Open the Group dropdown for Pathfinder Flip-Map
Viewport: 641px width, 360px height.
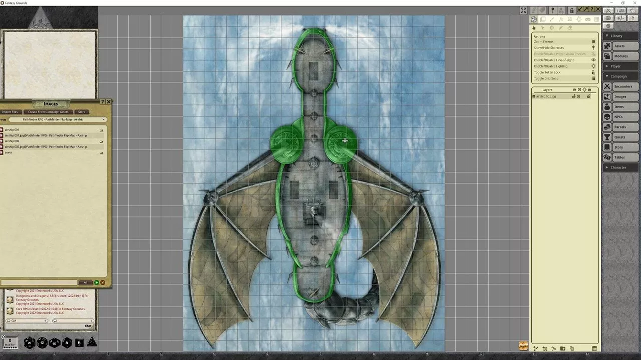tap(57, 119)
